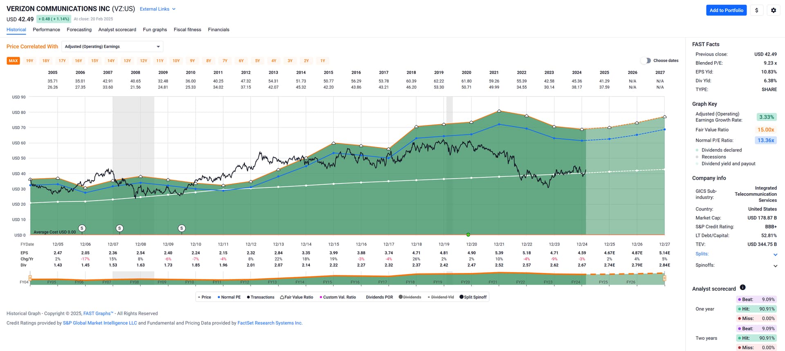785x351 pixels.
Task: Toggle Custom Val. Ratio legend item
Action: [x=338, y=297]
